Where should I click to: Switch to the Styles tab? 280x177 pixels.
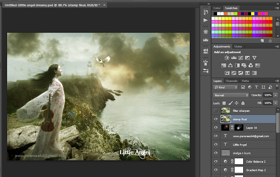[x=238, y=47]
